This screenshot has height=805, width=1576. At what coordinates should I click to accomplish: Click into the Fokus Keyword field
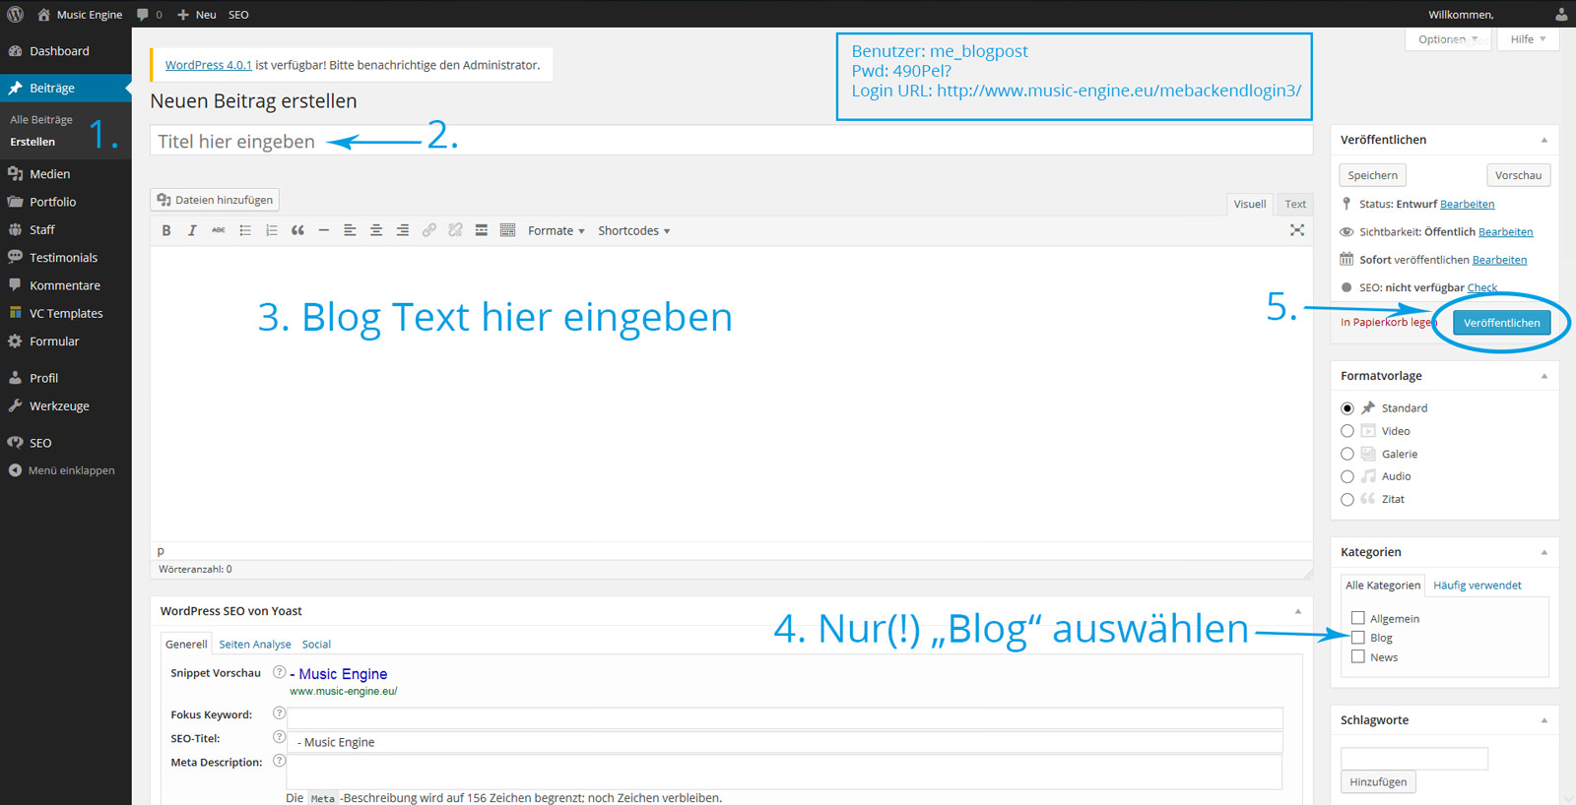point(785,717)
